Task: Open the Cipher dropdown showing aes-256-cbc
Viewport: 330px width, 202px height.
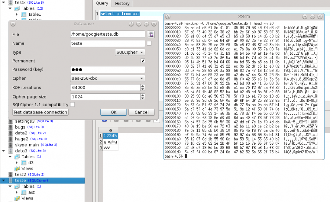Action: pos(107,78)
